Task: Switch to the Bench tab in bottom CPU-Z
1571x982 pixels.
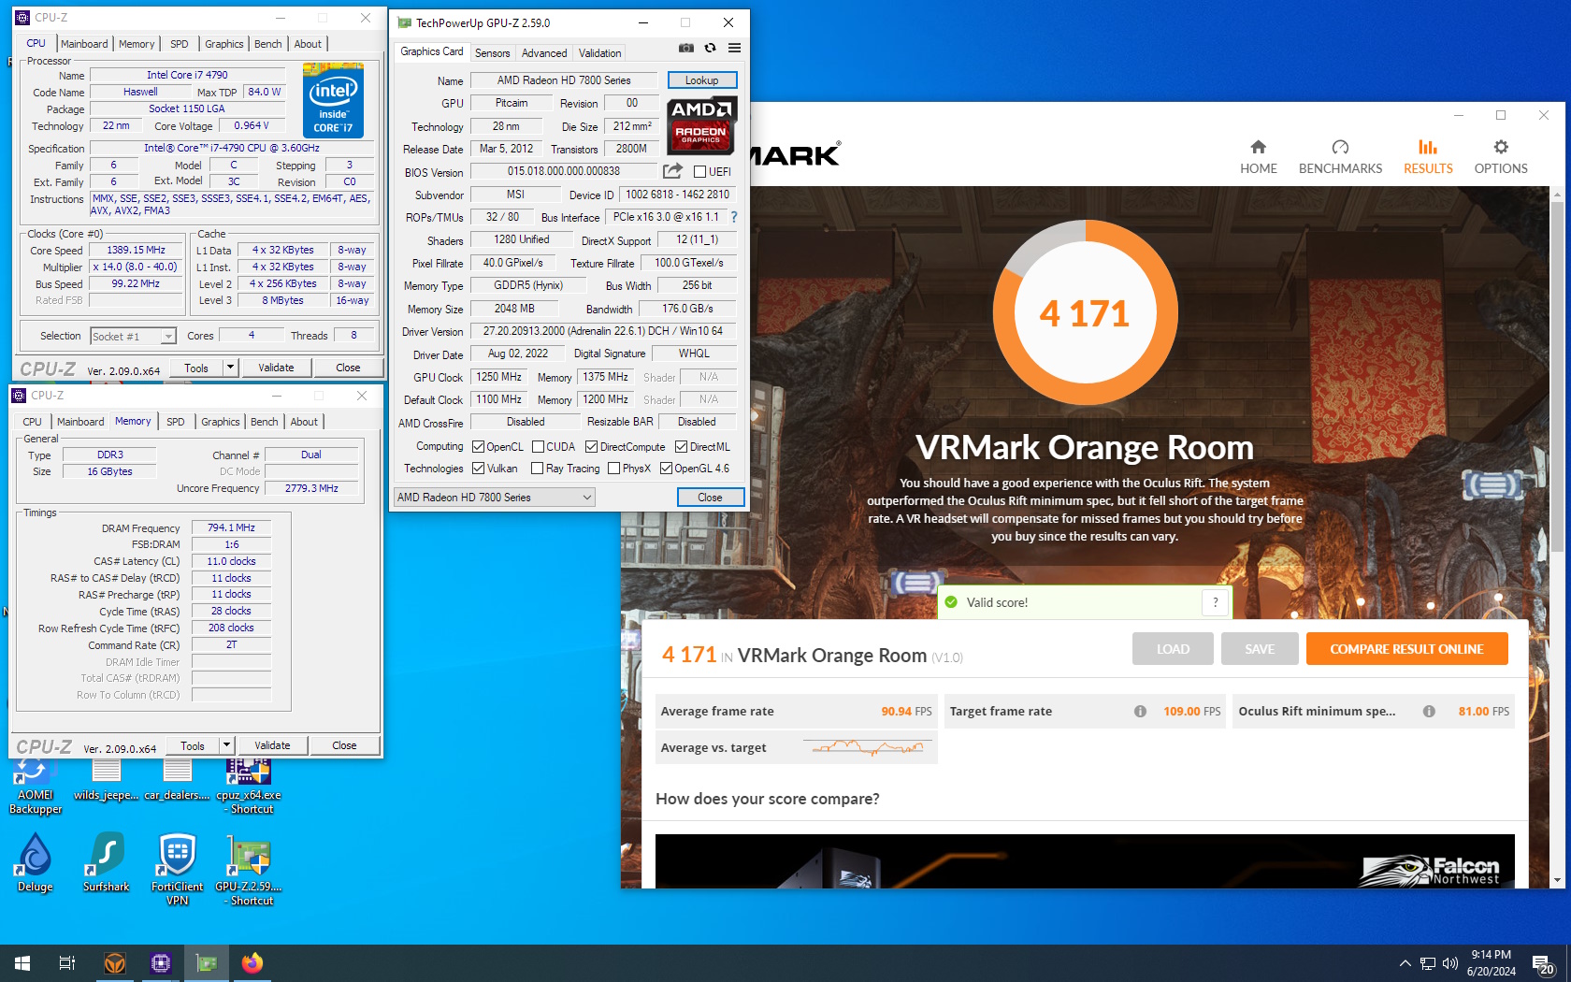Action: [x=265, y=422]
